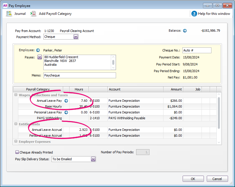Open the Payment Method dropdown
The height and width of the screenshot is (187, 235).
click(76, 37)
